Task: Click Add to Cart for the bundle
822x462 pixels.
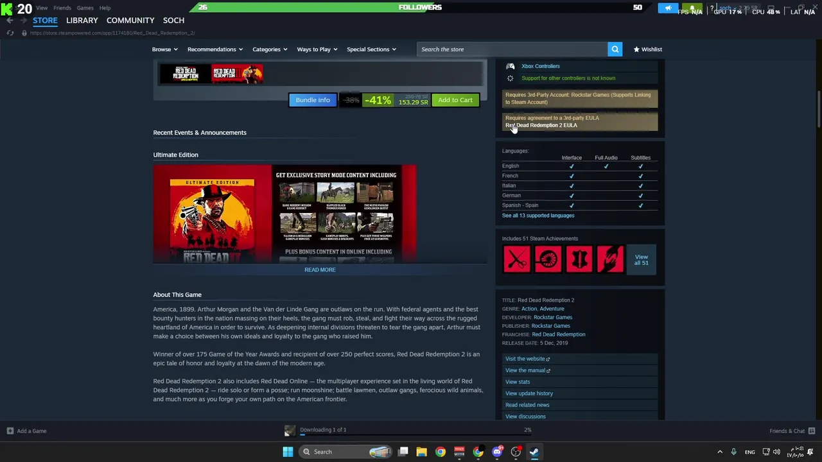Action: click(455, 100)
